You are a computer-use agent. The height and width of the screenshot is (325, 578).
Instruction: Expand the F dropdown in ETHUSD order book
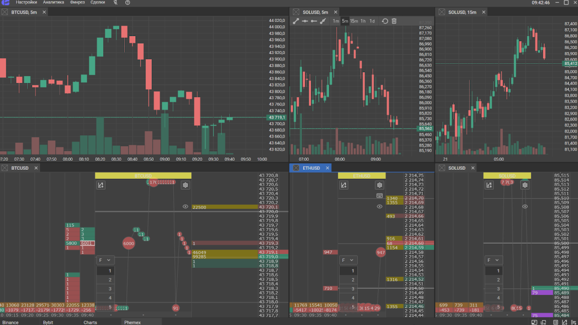pyautogui.click(x=348, y=260)
